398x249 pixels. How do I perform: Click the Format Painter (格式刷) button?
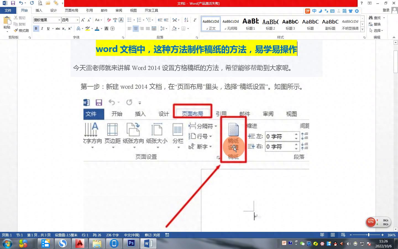tap(22, 30)
